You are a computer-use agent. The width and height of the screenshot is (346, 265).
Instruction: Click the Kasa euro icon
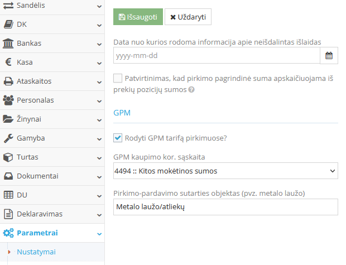click(x=8, y=62)
